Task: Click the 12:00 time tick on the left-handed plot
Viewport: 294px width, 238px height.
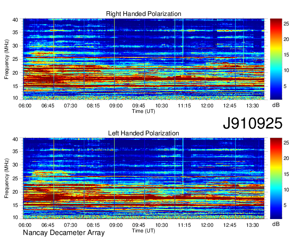Action: point(207,225)
